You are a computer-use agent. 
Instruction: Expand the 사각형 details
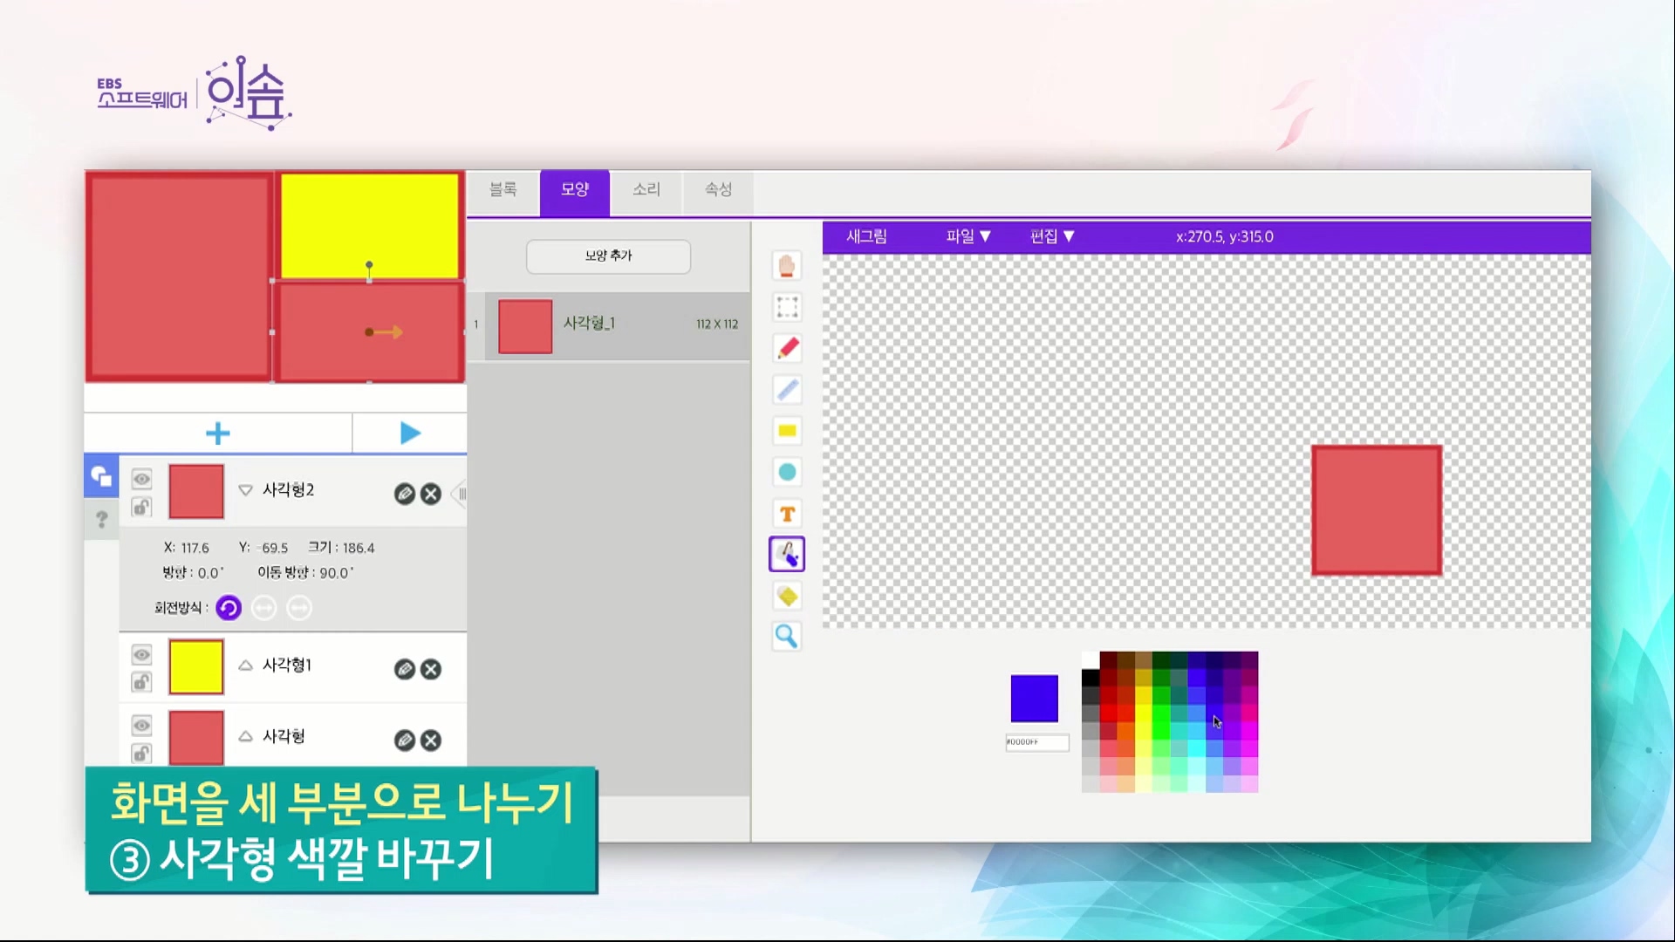click(x=246, y=737)
